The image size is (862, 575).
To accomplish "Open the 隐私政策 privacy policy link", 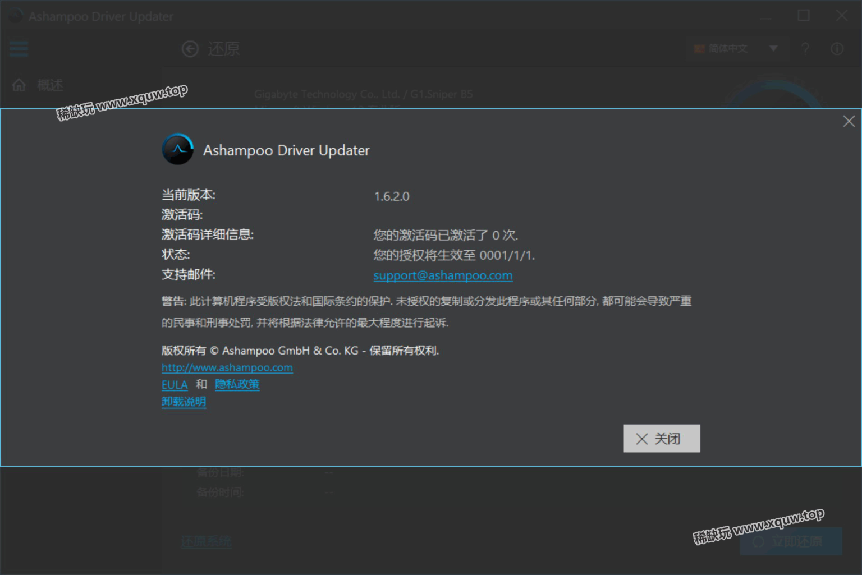I will point(237,384).
